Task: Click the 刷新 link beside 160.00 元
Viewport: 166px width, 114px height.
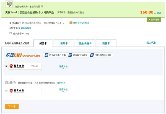Action: click(x=159, y=13)
